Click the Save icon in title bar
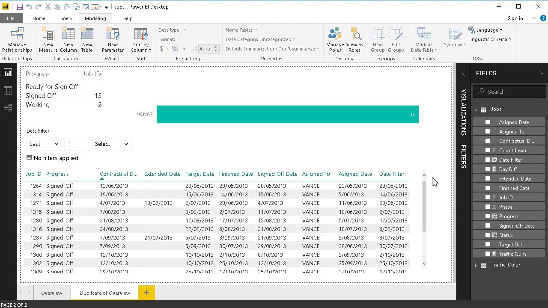 [20, 7]
